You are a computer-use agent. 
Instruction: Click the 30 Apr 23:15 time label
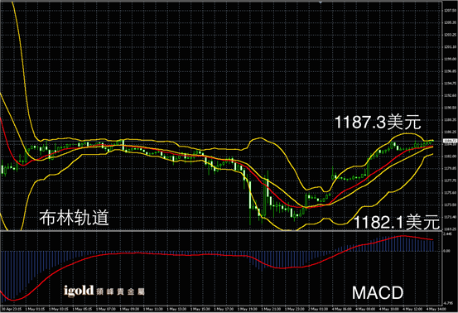12,309
